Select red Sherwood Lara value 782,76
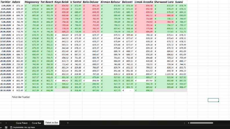230x129 pixels. point(164,22)
